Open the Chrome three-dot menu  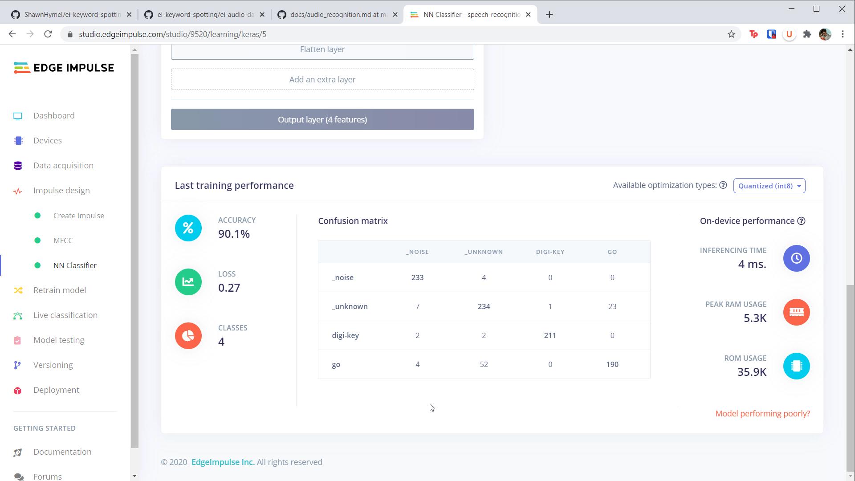(x=843, y=34)
